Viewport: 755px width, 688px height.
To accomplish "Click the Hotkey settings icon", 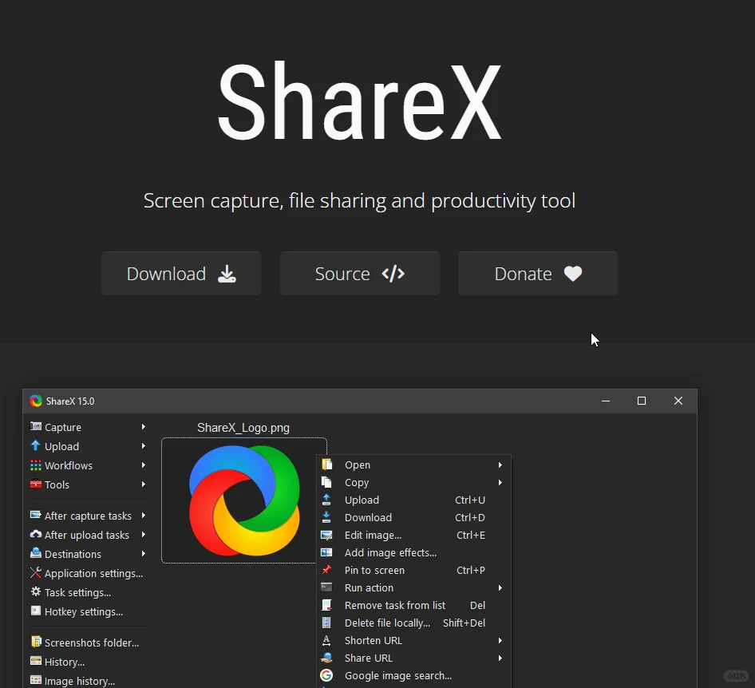I will pos(36,611).
